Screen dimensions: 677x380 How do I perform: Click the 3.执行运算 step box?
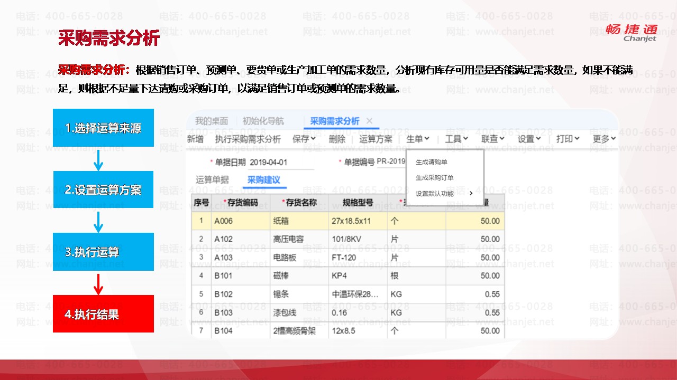(103, 252)
